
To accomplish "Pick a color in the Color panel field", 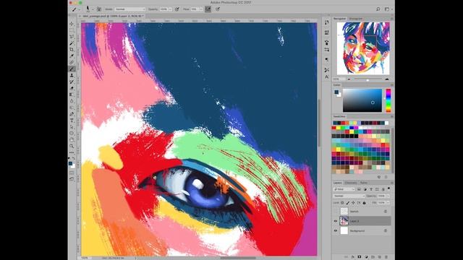I will [362, 100].
